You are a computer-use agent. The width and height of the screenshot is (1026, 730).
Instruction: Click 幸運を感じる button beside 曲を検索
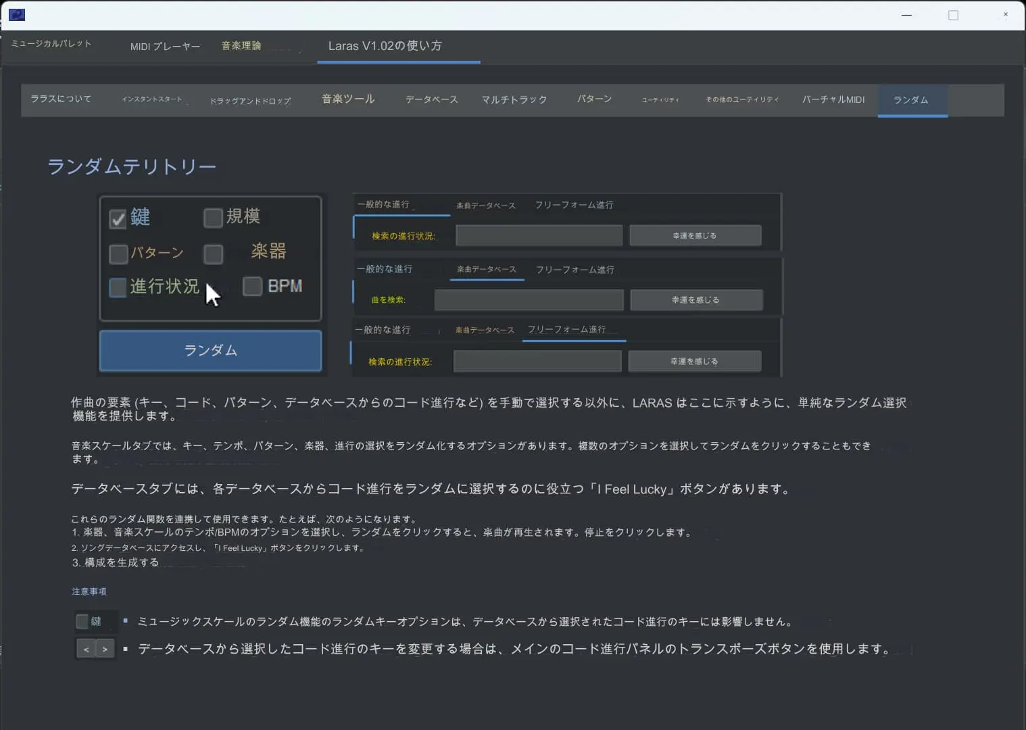pos(696,299)
